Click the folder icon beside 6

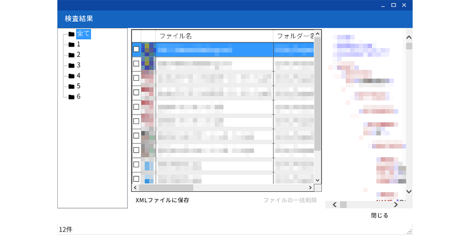tap(71, 97)
